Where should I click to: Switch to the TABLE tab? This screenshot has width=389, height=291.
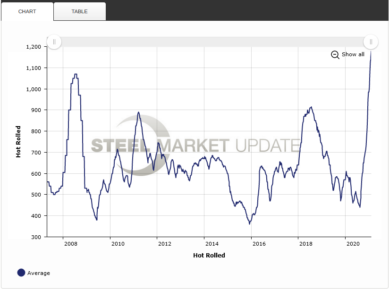click(x=79, y=11)
